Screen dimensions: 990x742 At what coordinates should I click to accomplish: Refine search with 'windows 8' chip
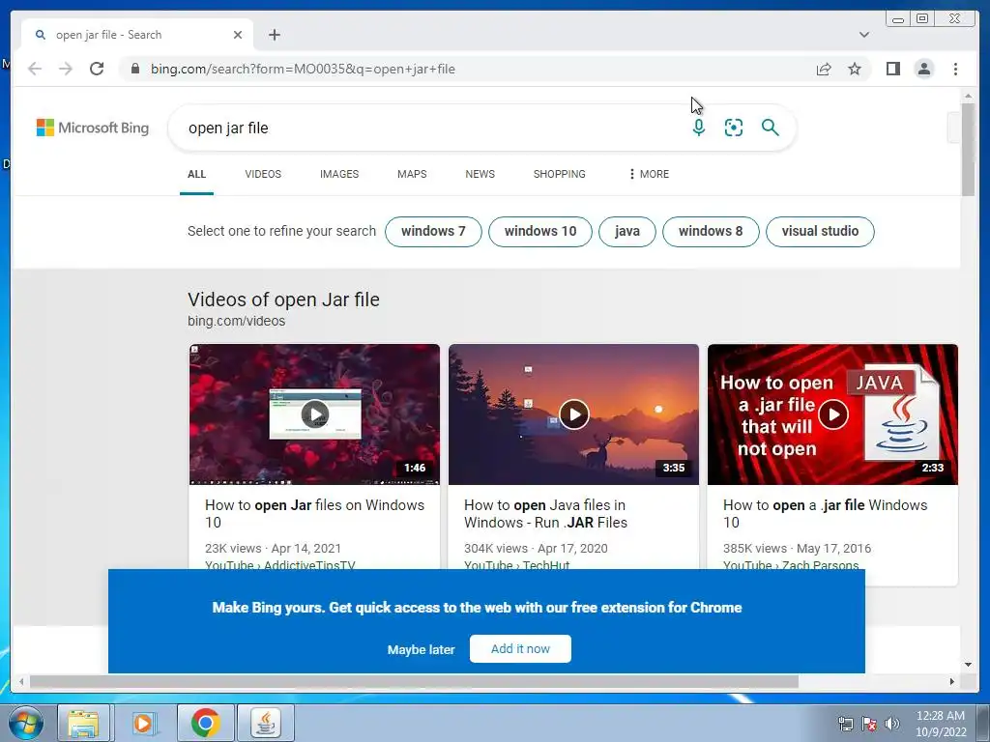(711, 232)
